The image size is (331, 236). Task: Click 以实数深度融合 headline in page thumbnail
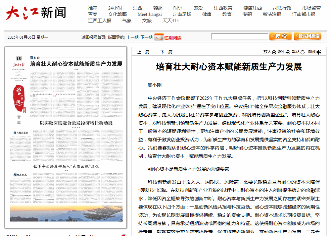click(x=76, y=123)
